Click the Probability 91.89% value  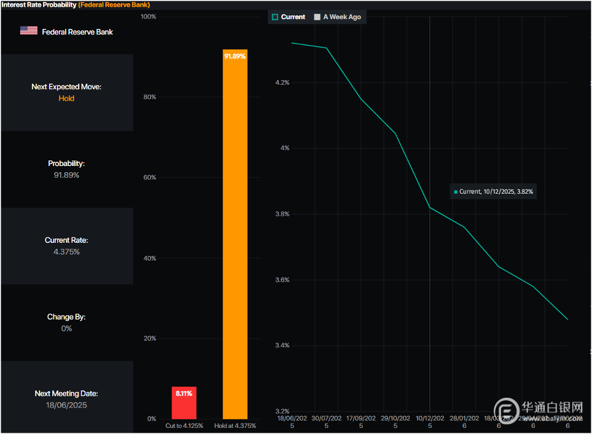(66, 175)
